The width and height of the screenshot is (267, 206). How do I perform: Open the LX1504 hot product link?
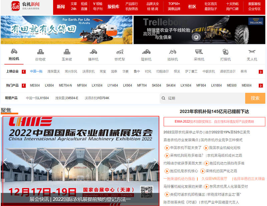coord(97,85)
